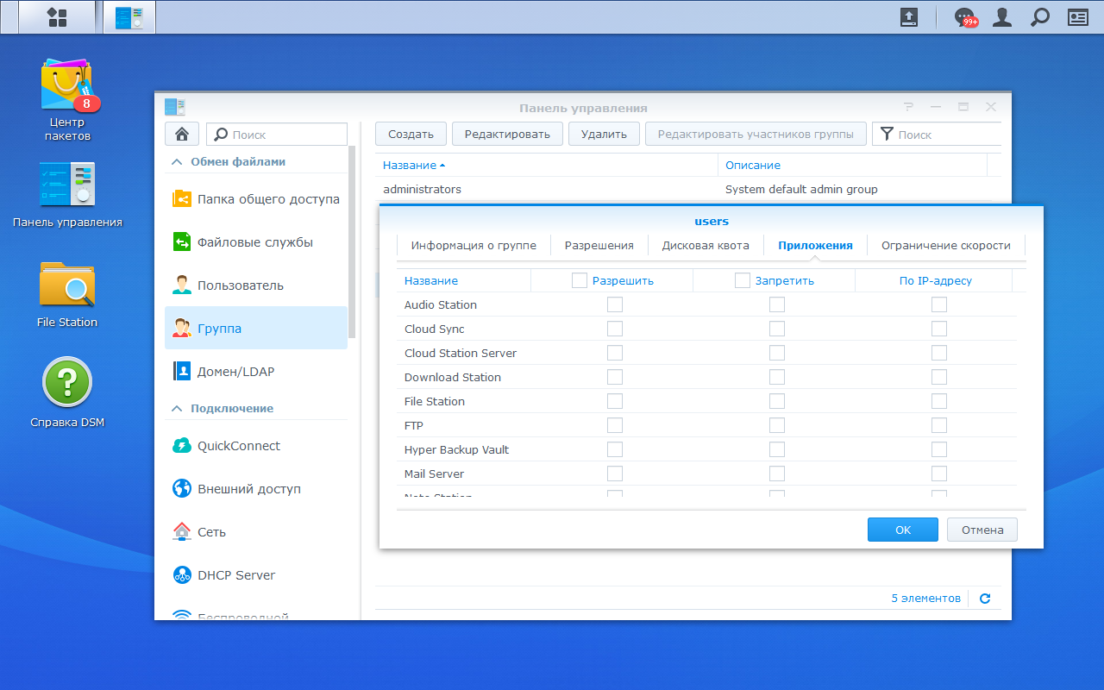
Task: Open the widgets panel icon
Action: pos(1078,17)
